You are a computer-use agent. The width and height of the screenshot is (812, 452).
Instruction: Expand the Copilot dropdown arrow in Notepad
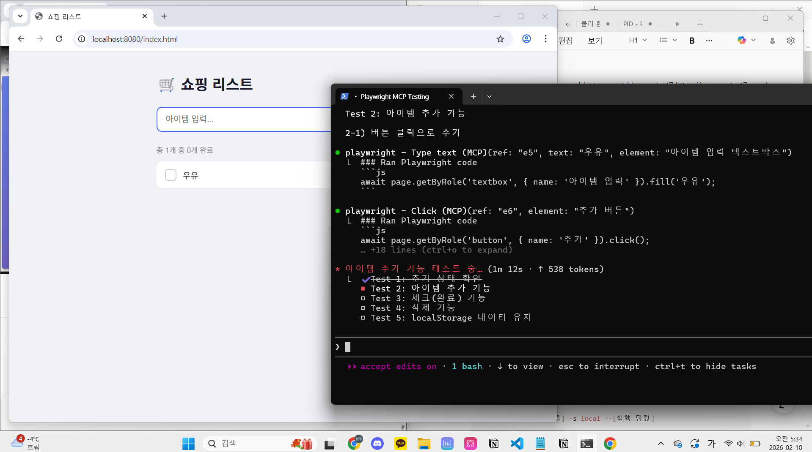pos(753,40)
